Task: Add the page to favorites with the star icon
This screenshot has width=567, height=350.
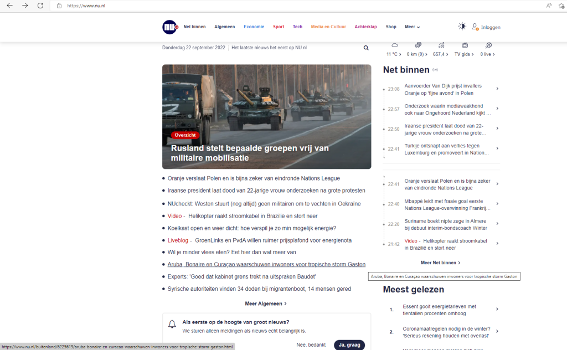Action: coord(562,6)
